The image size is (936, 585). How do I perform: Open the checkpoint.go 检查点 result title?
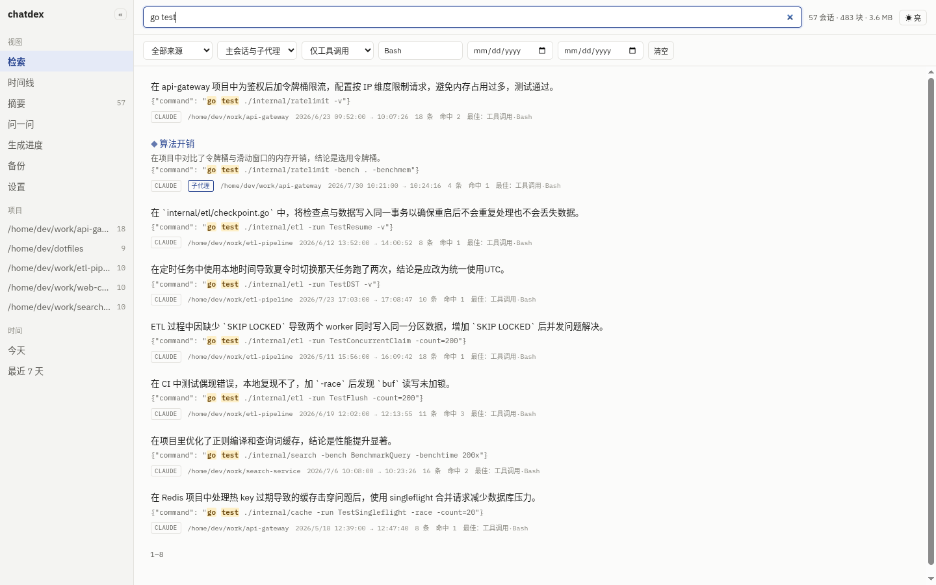click(x=367, y=213)
